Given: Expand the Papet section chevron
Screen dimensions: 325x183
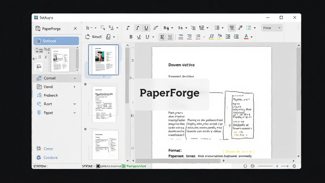Looking at the screenshot, I should point(75,113).
